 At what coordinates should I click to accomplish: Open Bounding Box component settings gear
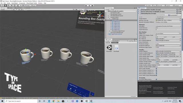point(181,13)
